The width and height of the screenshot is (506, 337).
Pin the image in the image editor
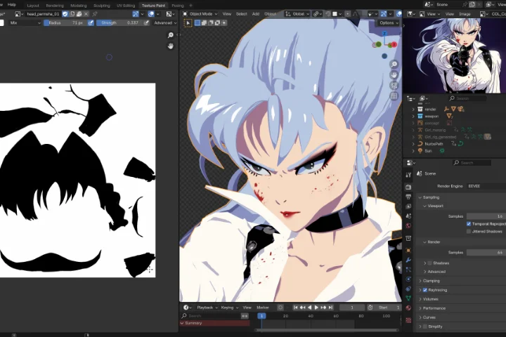point(95,14)
